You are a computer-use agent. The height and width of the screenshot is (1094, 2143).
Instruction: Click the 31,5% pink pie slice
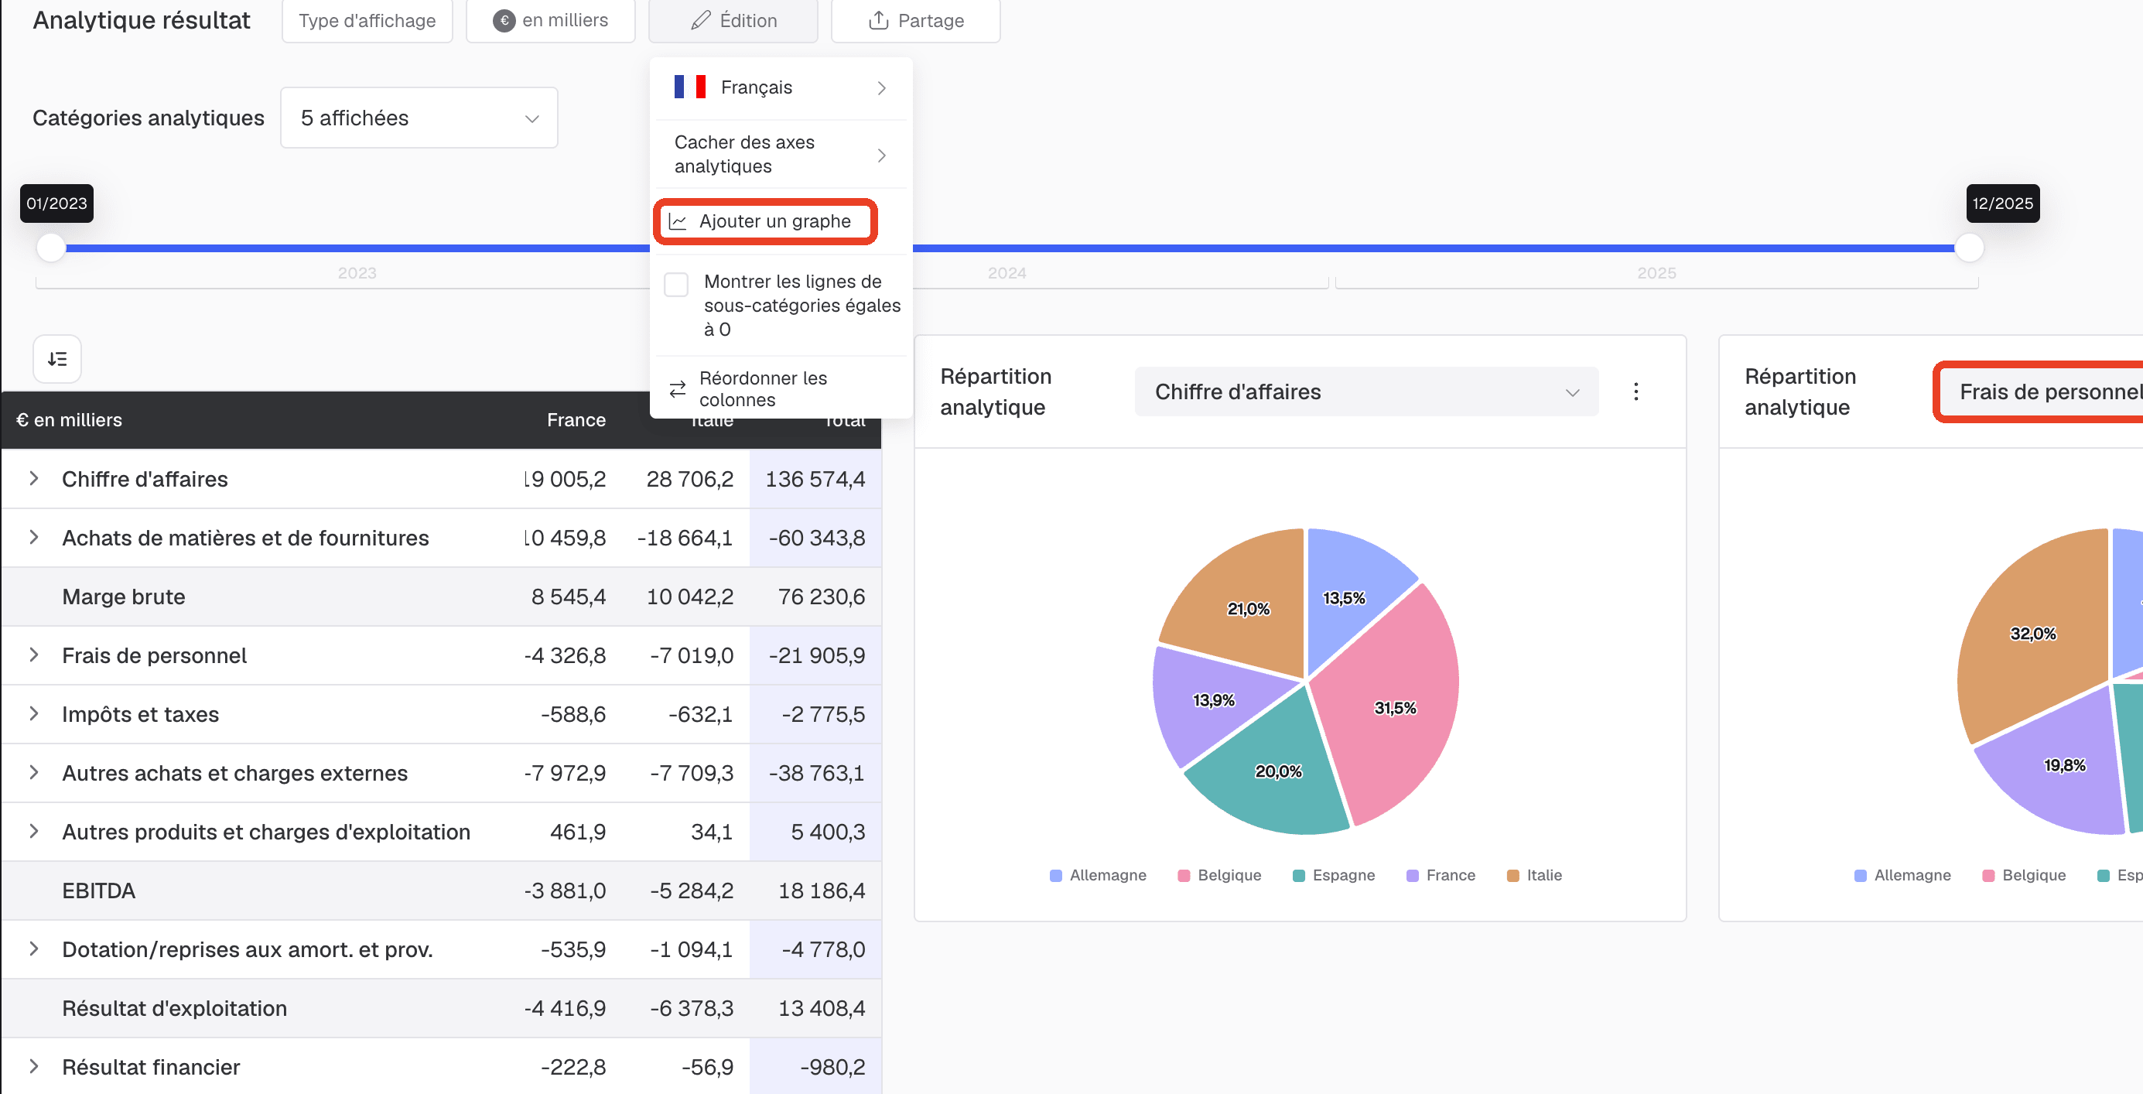pos(1395,707)
